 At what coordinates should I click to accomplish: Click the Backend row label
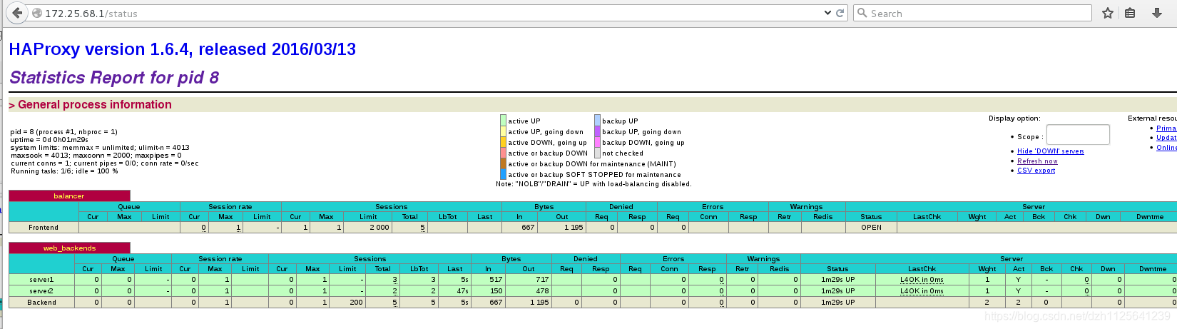click(x=41, y=303)
